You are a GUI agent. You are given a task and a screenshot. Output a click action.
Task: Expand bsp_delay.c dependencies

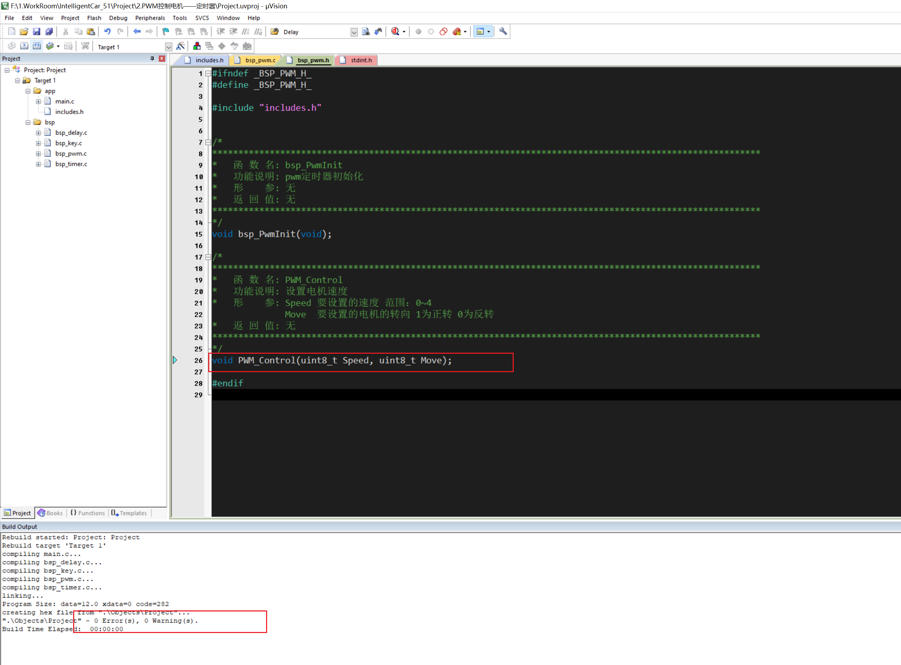tap(38, 133)
